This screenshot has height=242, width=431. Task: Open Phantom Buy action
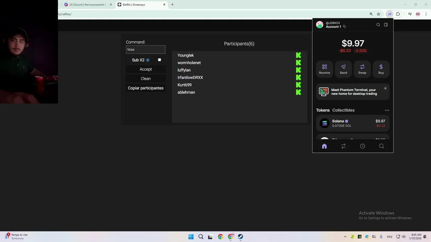pos(381,69)
